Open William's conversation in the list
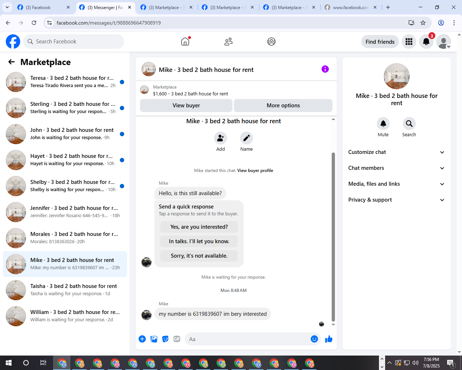 [x=65, y=316]
